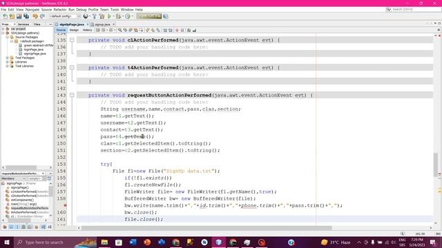This screenshot has height=248, width=442.
Task: Click the Undo arrow icon
Action: 35,17
